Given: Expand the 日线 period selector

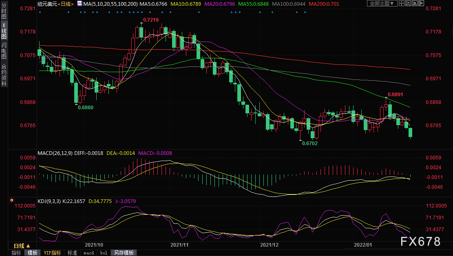Looking at the screenshot, I should pyautogui.click(x=22, y=246).
